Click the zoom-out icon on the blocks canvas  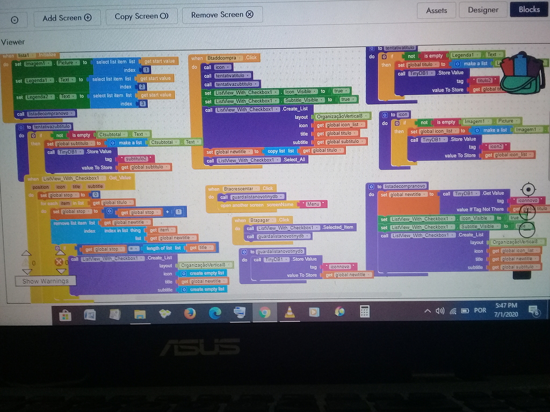point(527,229)
